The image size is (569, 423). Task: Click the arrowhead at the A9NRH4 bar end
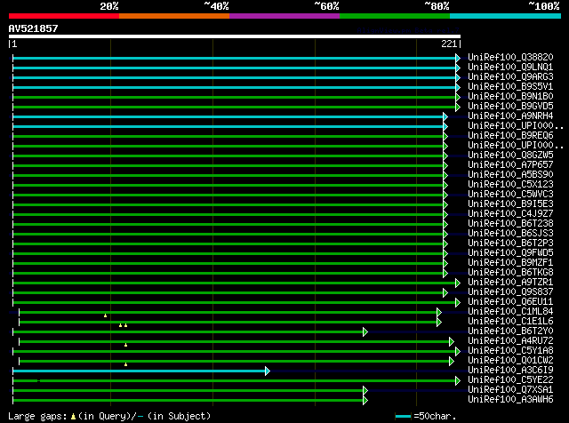coord(445,116)
